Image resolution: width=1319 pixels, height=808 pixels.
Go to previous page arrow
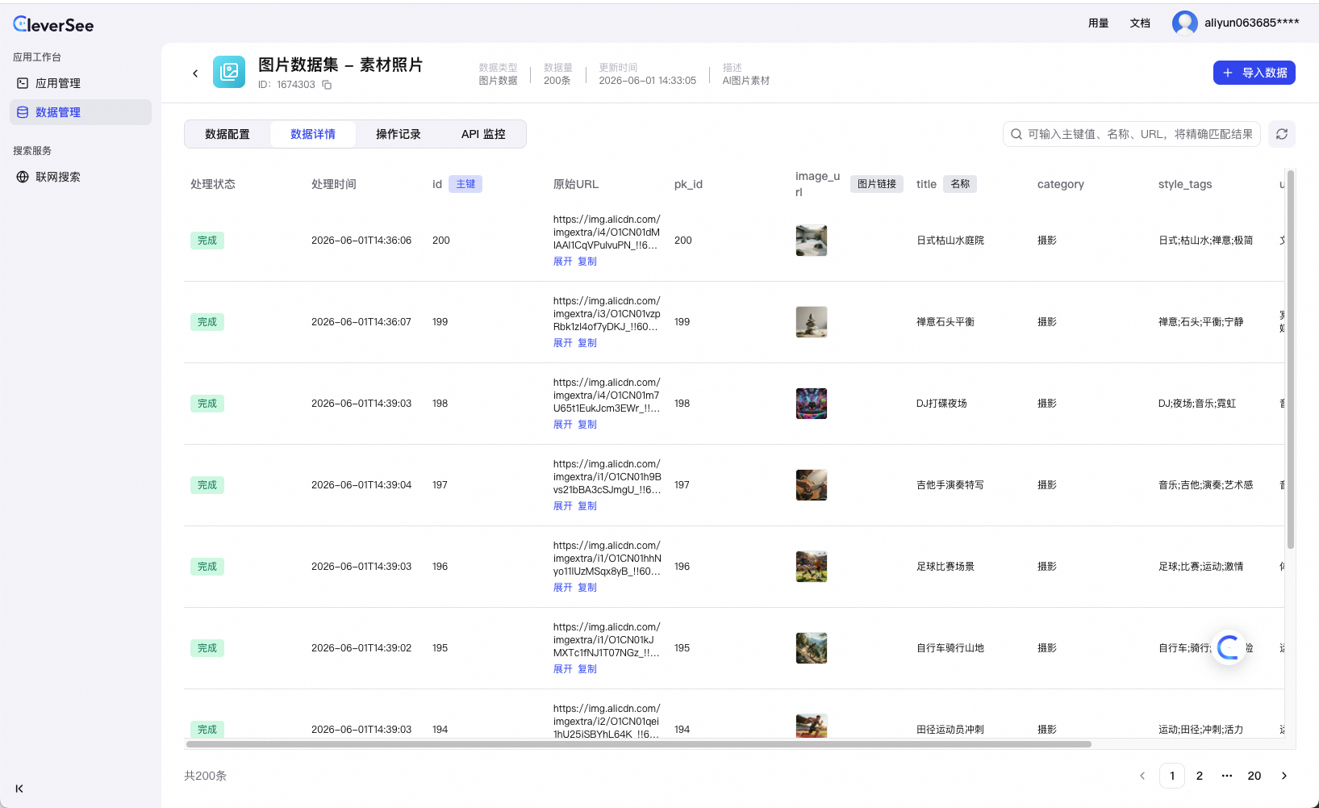click(x=1142, y=776)
